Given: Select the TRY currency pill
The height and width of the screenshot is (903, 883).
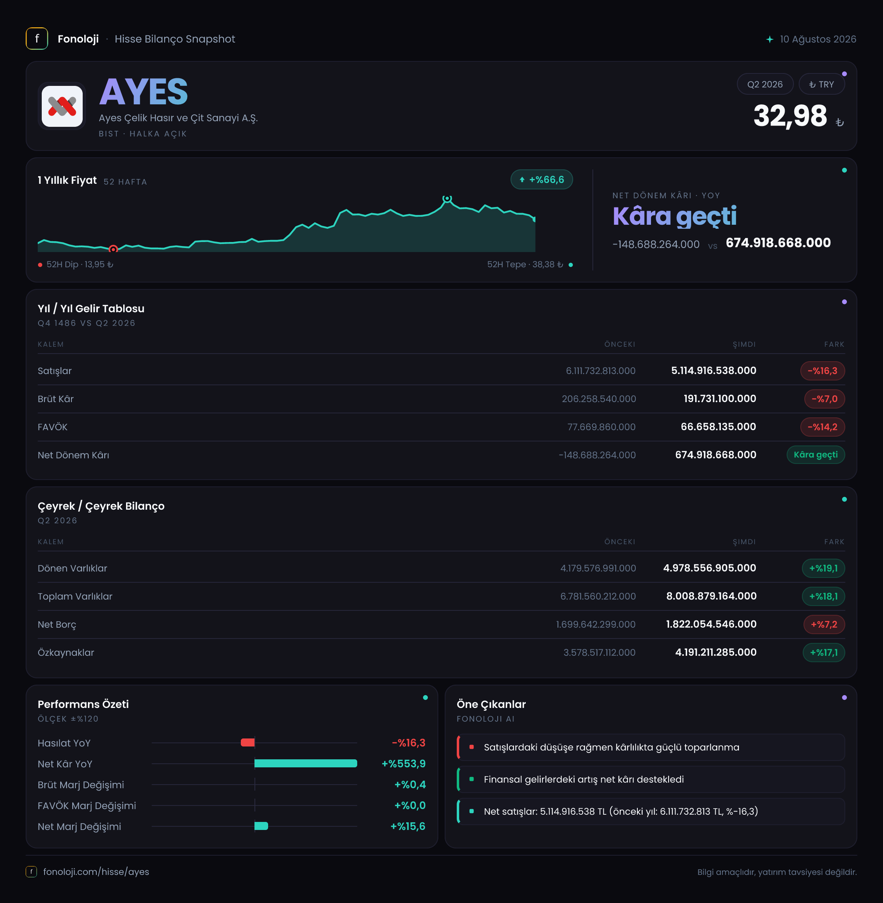Looking at the screenshot, I should (x=821, y=84).
